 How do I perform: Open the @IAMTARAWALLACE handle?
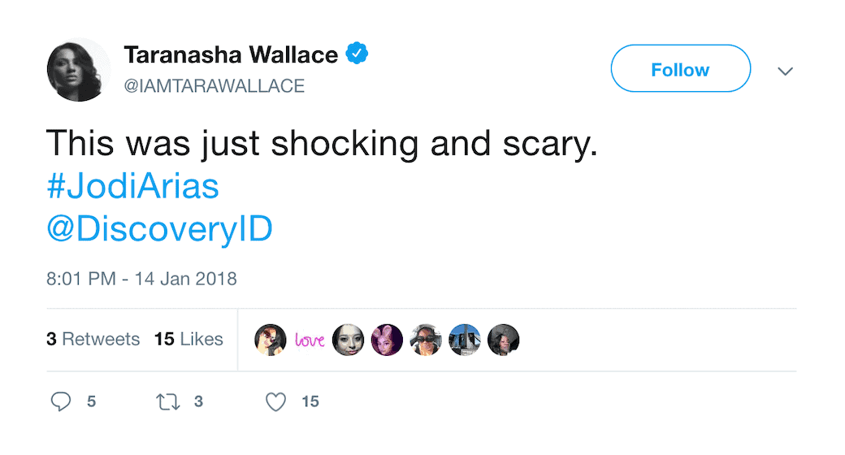tap(214, 86)
